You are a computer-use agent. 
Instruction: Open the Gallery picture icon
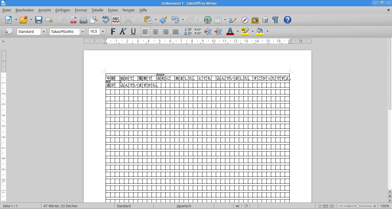[x=255, y=20]
